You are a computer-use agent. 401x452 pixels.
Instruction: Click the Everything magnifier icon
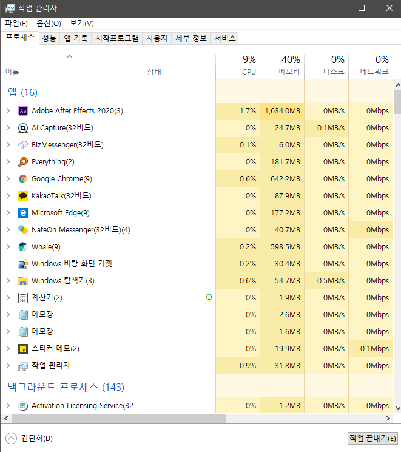pyautogui.click(x=23, y=162)
